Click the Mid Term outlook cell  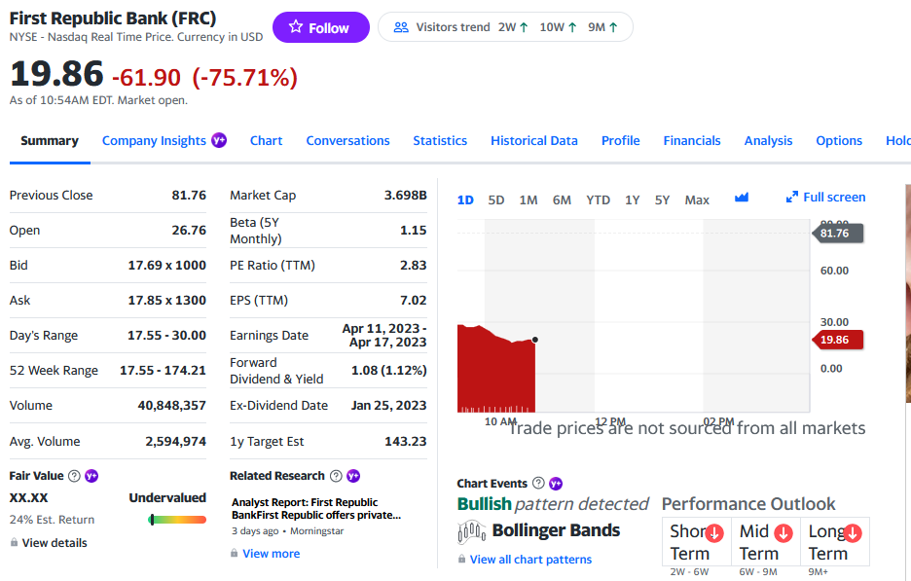click(x=766, y=541)
